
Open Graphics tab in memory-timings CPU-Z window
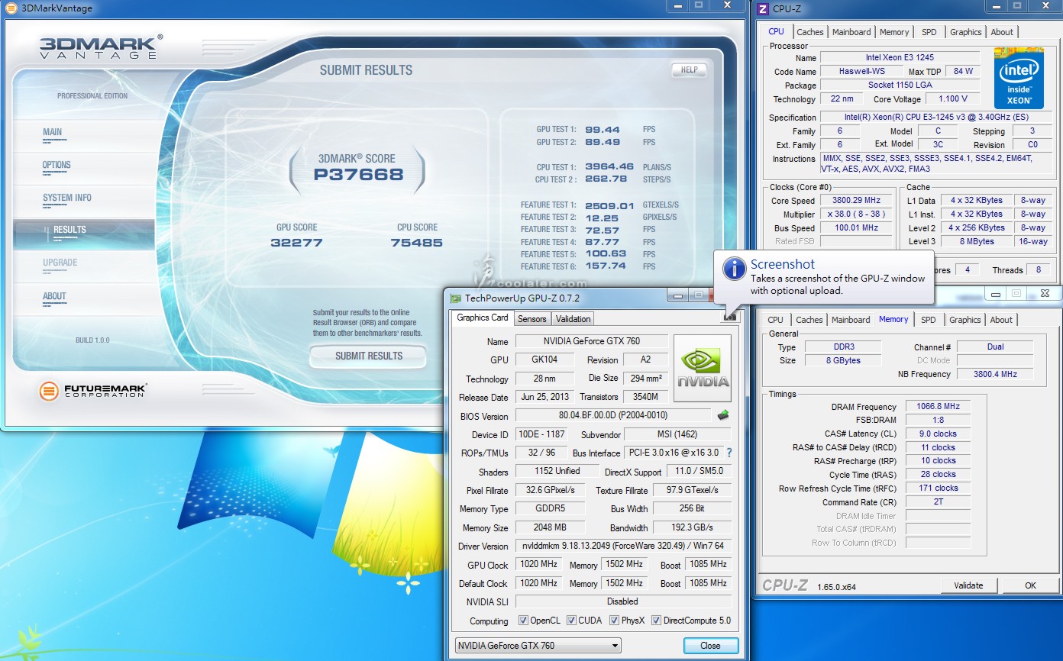click(965, 320)
